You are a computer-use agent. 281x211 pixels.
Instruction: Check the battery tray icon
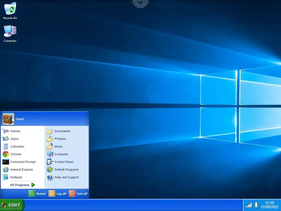(256, 205)
